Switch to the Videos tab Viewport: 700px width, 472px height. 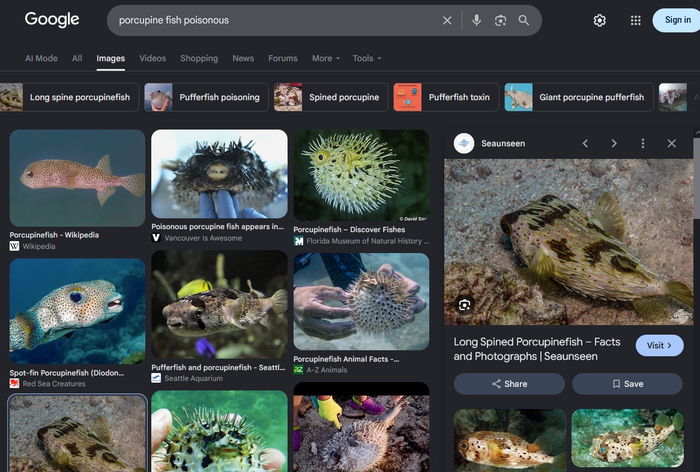point(152,58)
